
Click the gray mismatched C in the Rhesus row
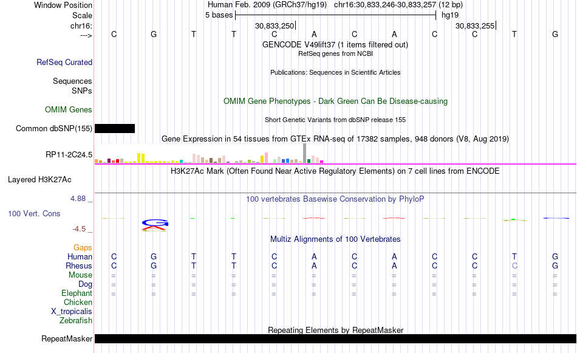pyautogui.click(x=514, y=266)
